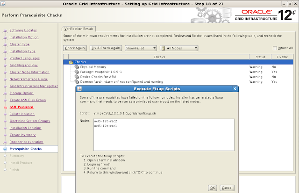Switch to Verification Result tab
The image size is (299, 193).
click(78, 29)
